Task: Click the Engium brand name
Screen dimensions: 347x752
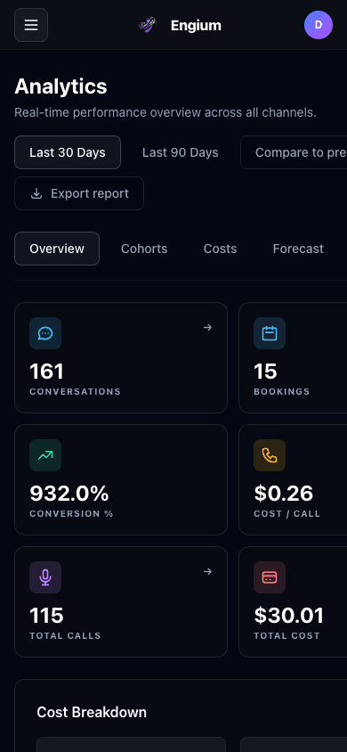Action: click(197, 26)
